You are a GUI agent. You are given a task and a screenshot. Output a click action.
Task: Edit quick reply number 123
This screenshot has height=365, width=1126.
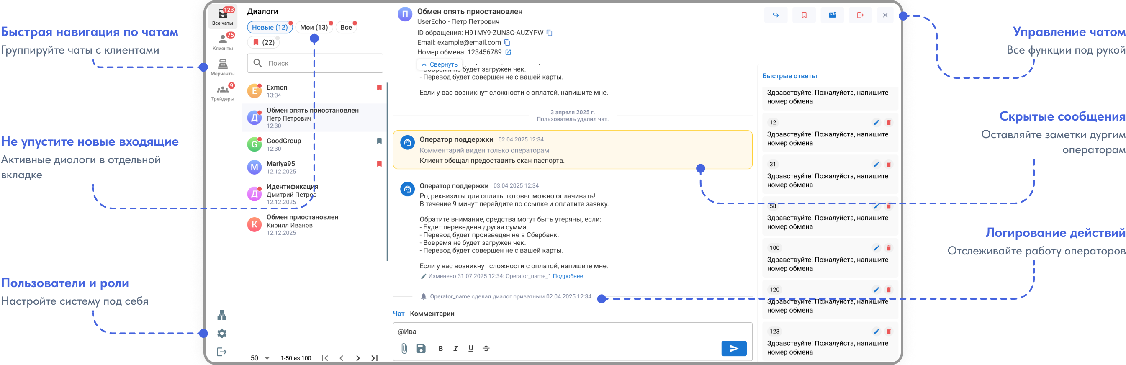[x=876, y=332]
